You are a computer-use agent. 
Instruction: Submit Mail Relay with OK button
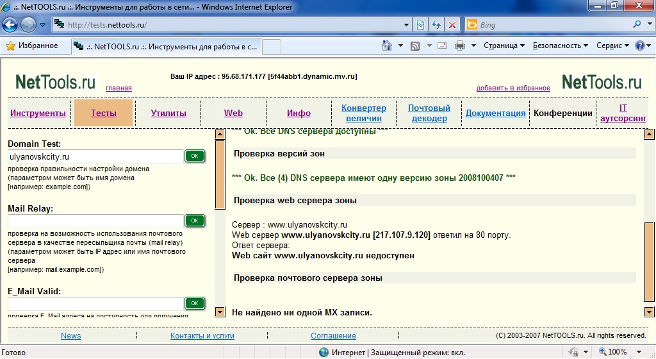click(195, 221)
